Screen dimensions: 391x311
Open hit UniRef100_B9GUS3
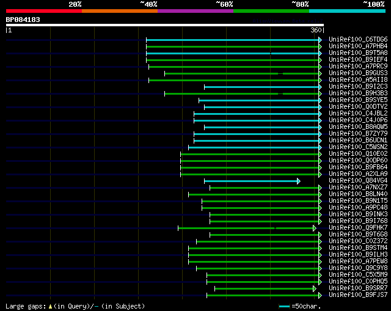358,73
